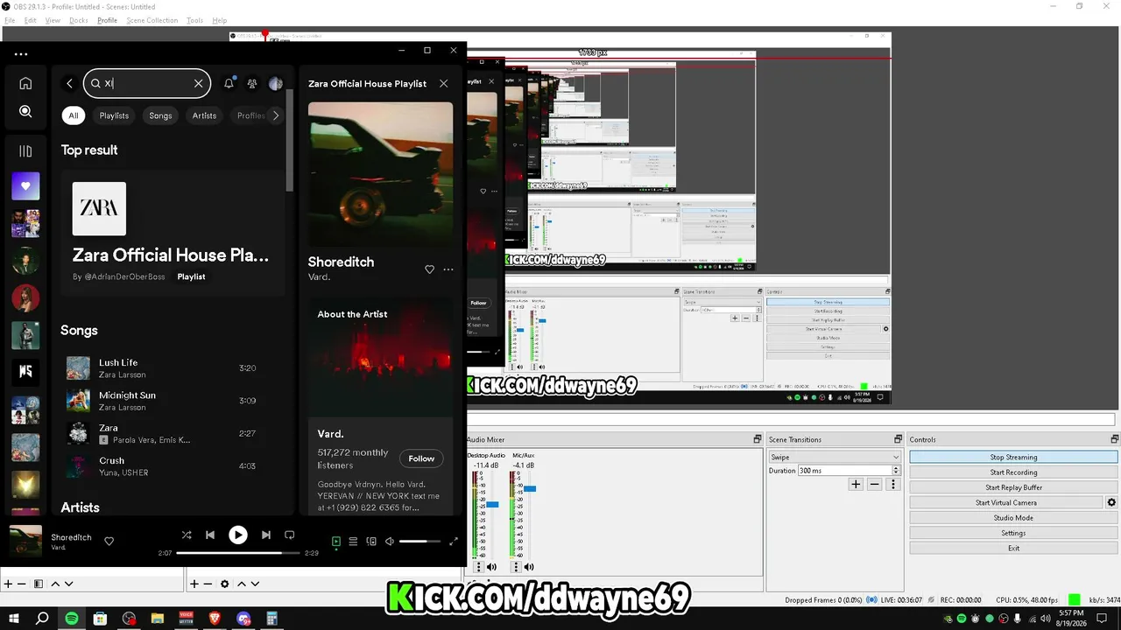Select the All filter chip

click(x=74, y=115)
